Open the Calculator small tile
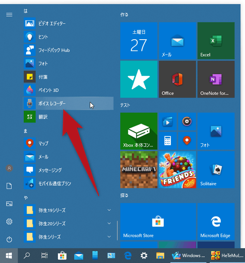The width and height of the screenshot is (245, 263). pyautogui.click(x=168, y=141)
